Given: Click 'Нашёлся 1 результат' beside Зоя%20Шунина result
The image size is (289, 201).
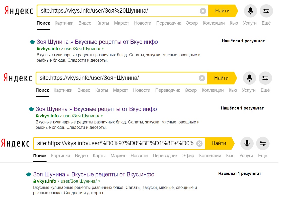Looking at the screenshot, I should pyautogui.click(x=243, y=41).
